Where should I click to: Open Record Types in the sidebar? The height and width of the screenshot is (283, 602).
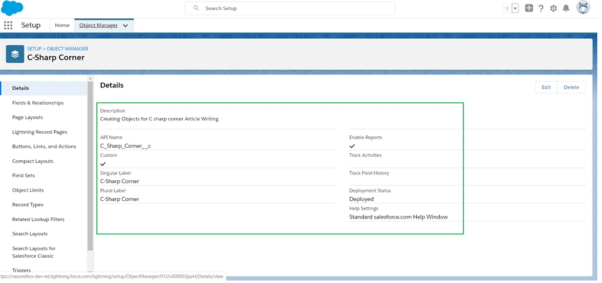point(28,205)
